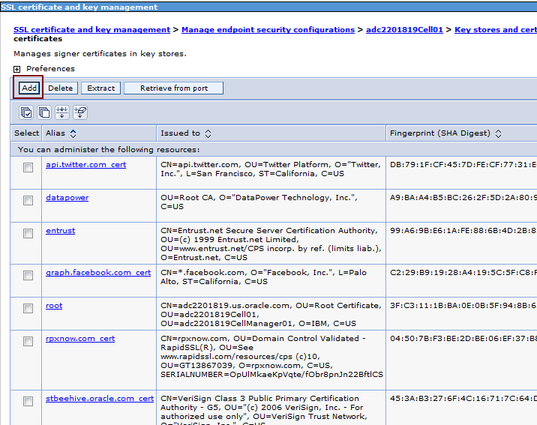The image size is (537, 425).
Task: Open the entrust alias link
Action: tap(60, 231)
